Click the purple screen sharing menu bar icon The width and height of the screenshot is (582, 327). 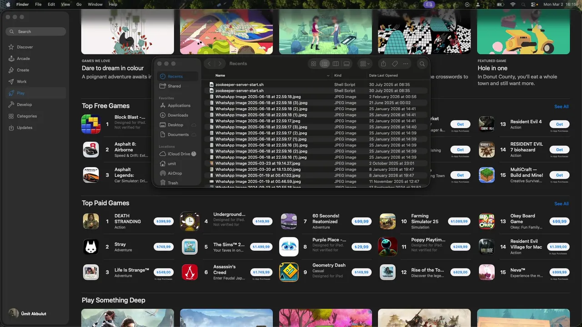click(429, 4)
